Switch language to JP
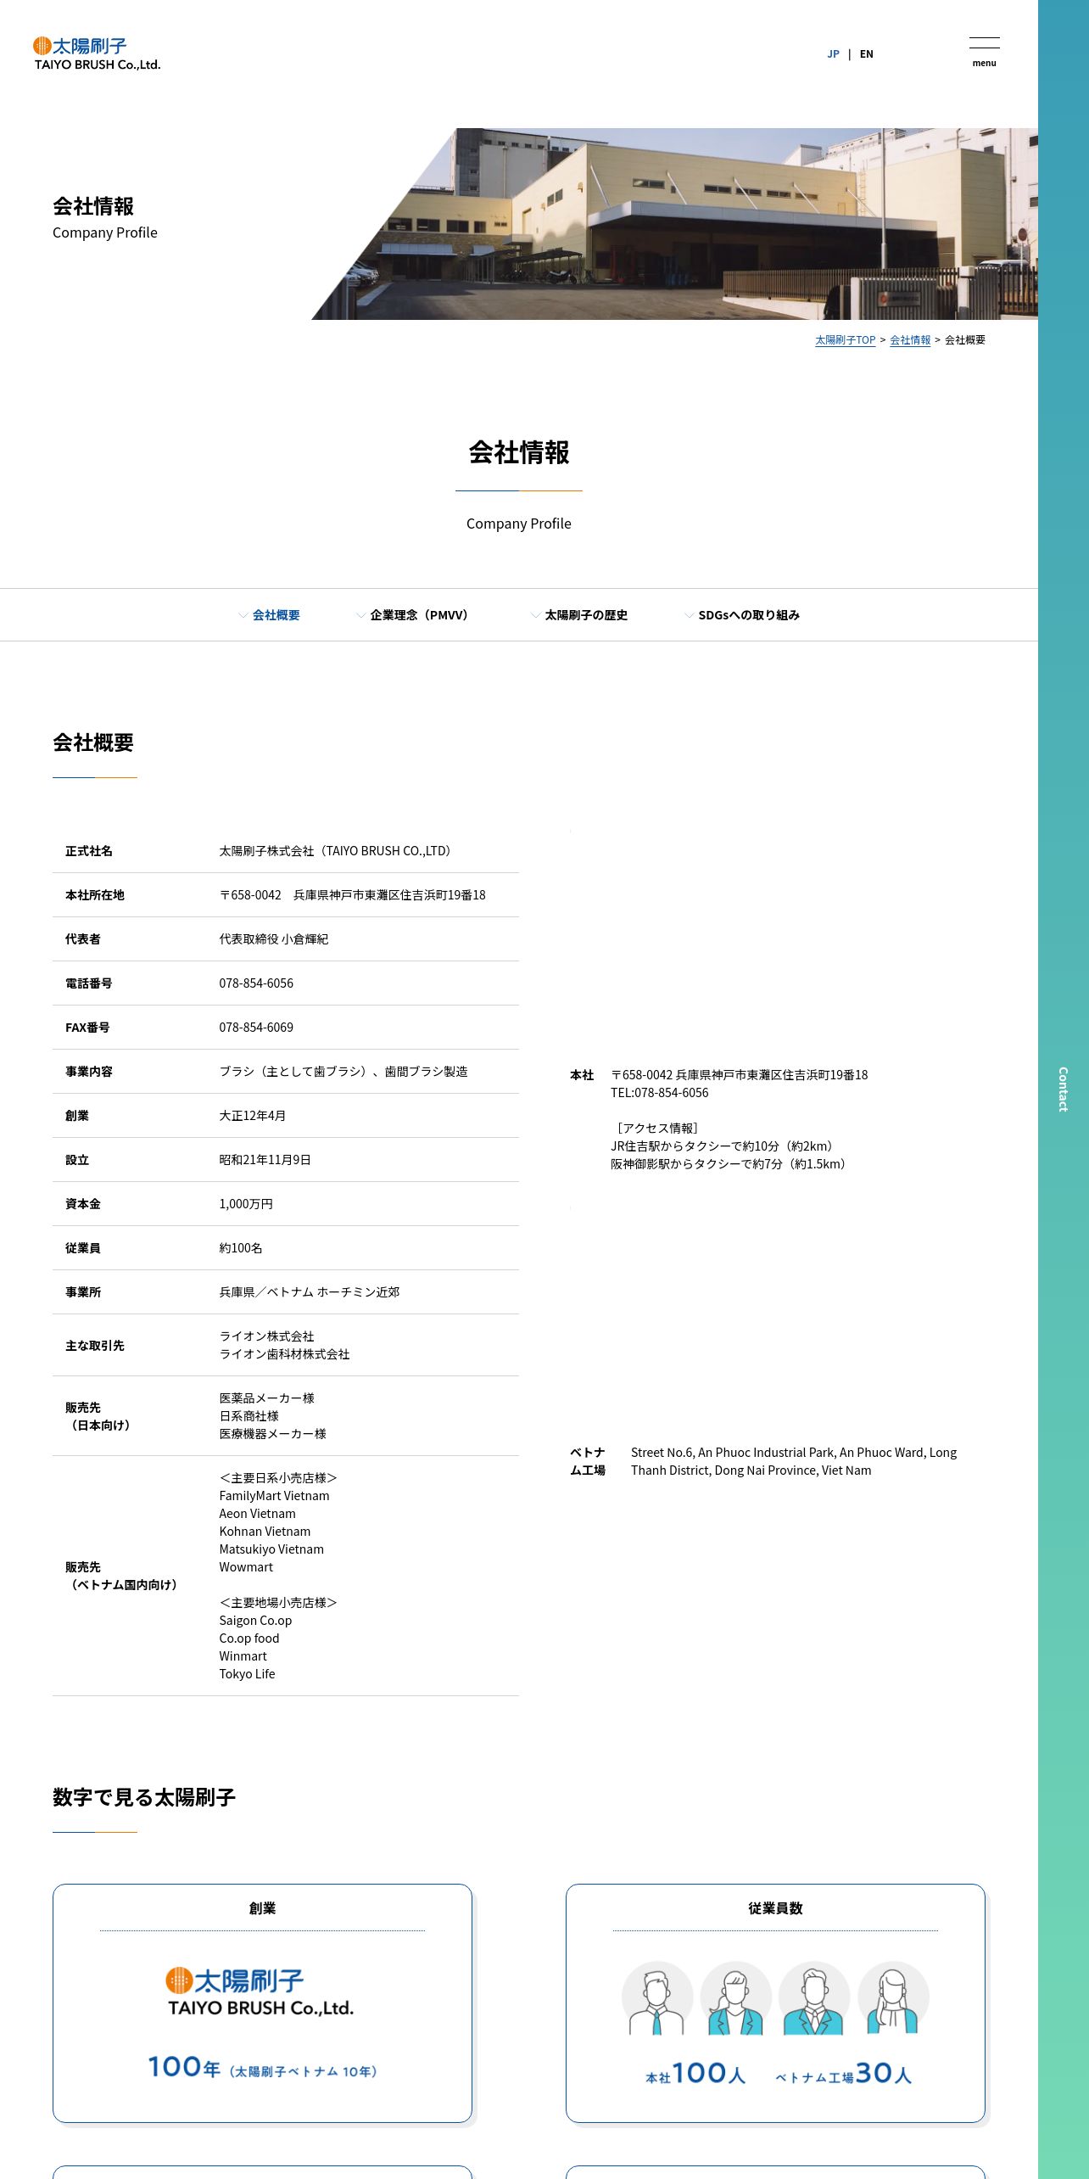The image size is (1089, 2179). coord(833,53)
